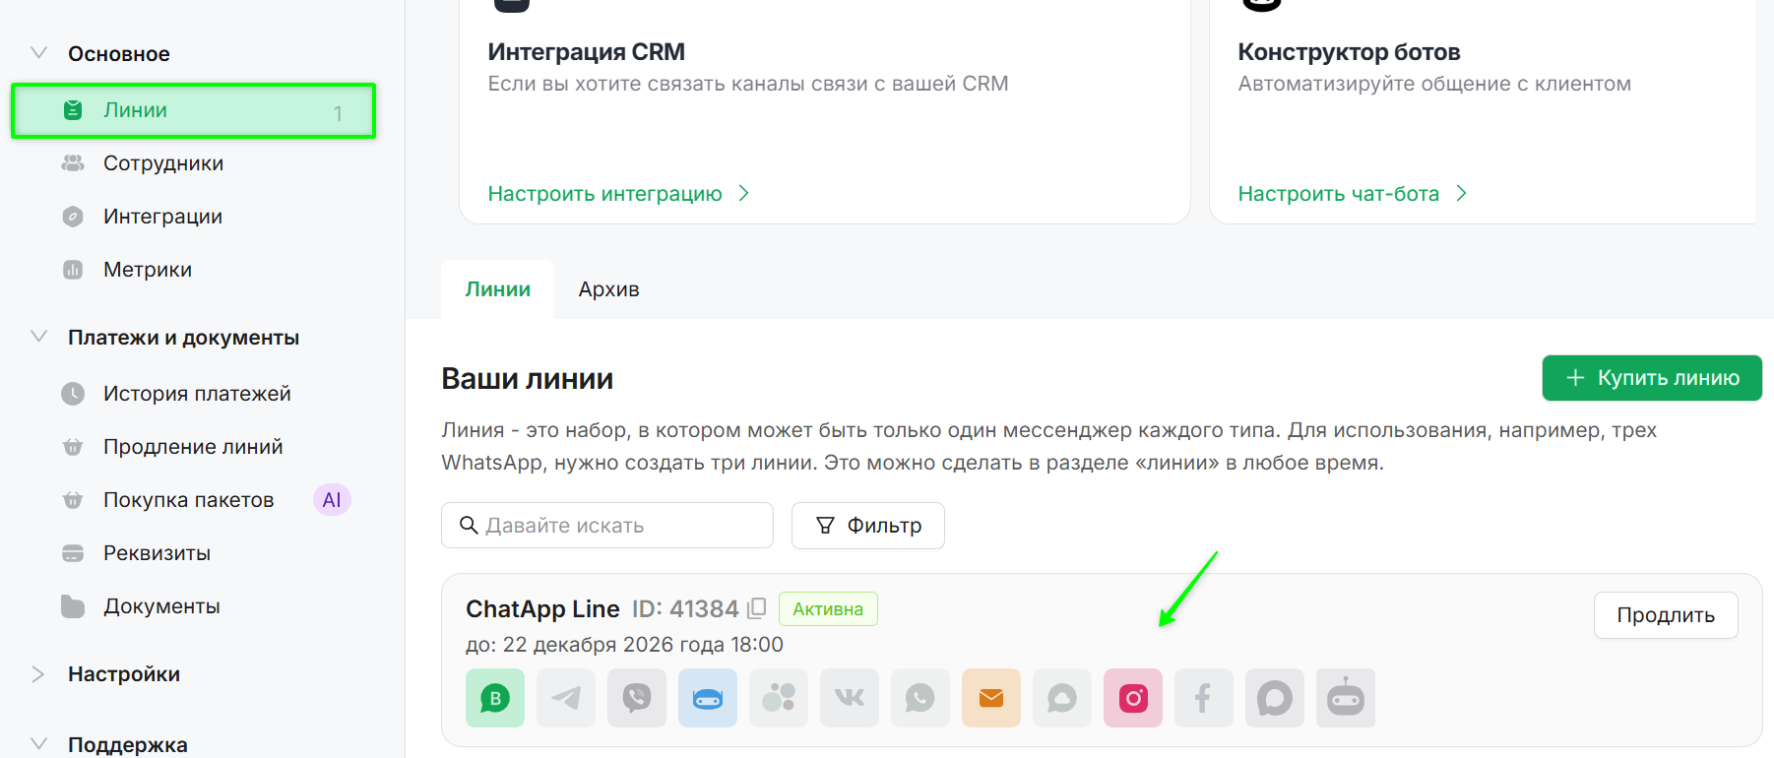Switch to the Архив tab
This screenshot has height=758, width=1774.
click(x=608, y=289)
